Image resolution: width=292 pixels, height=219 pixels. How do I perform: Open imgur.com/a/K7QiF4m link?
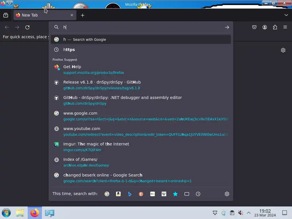(82, 150)
